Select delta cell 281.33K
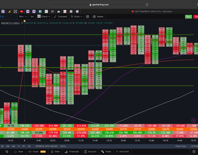The height and width of the screenshot is (155, 198). 67,126
